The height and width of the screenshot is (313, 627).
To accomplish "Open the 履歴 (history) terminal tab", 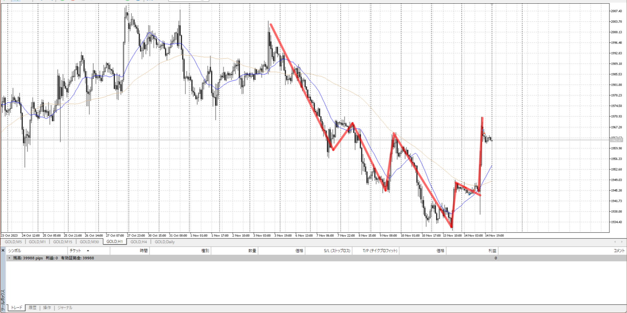I will (x=32, y=308).
